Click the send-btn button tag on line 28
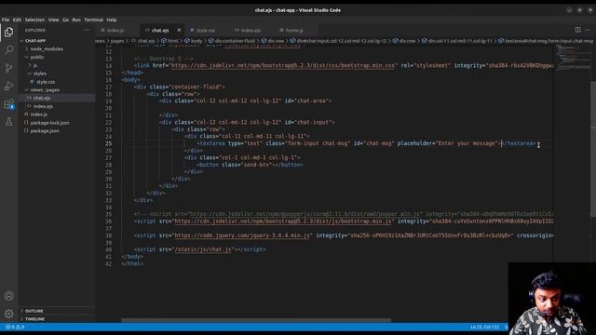Viewport: 596px width, 335px height. pos(251,165)
